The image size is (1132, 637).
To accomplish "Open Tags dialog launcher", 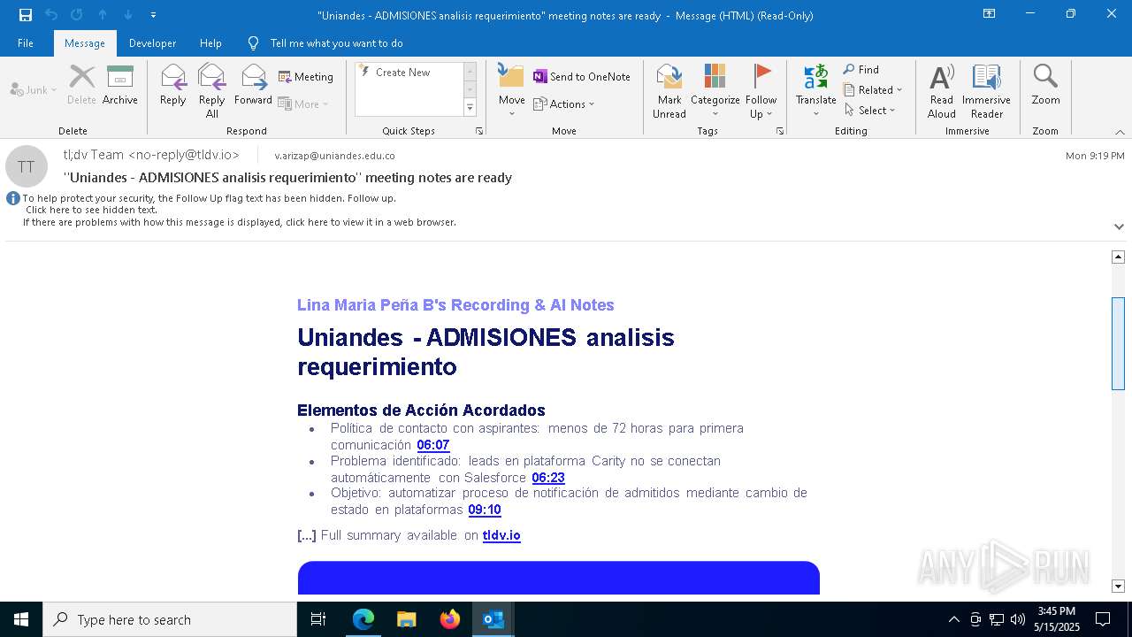I will point(780,131).
